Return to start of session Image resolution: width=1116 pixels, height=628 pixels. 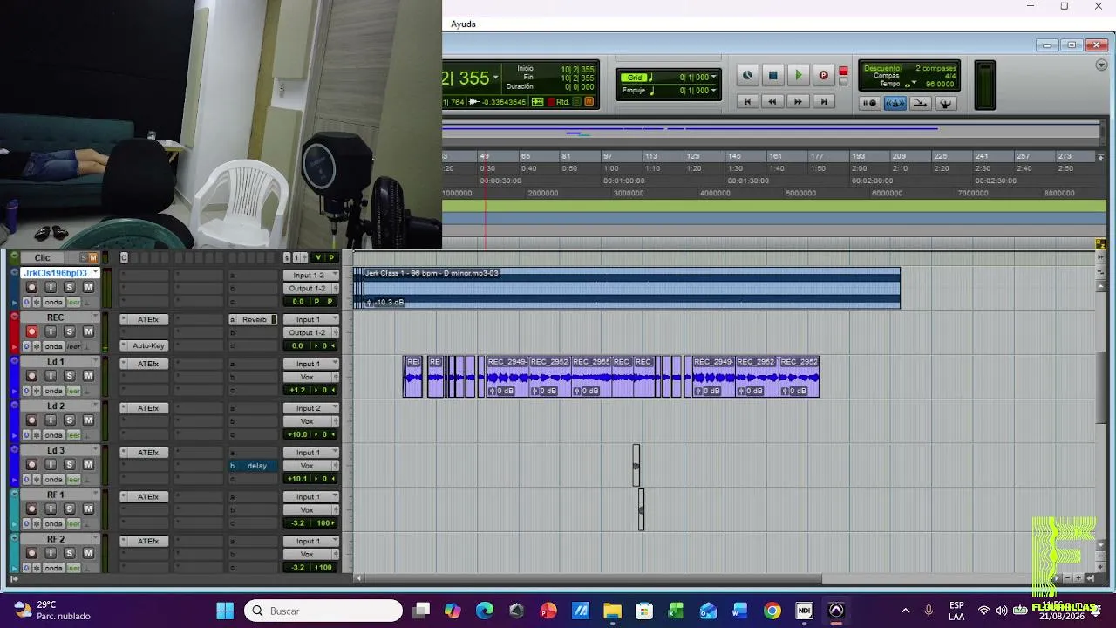coord(747,101)
